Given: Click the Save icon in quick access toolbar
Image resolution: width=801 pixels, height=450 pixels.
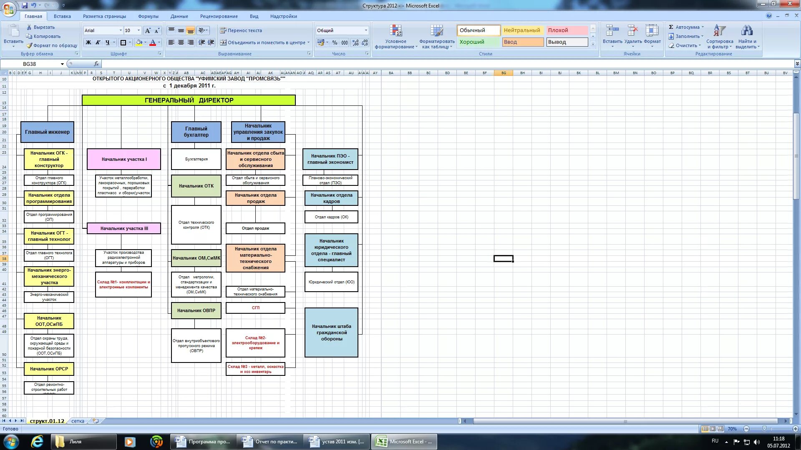Looking at the screenshot, I should coord(25,5).
